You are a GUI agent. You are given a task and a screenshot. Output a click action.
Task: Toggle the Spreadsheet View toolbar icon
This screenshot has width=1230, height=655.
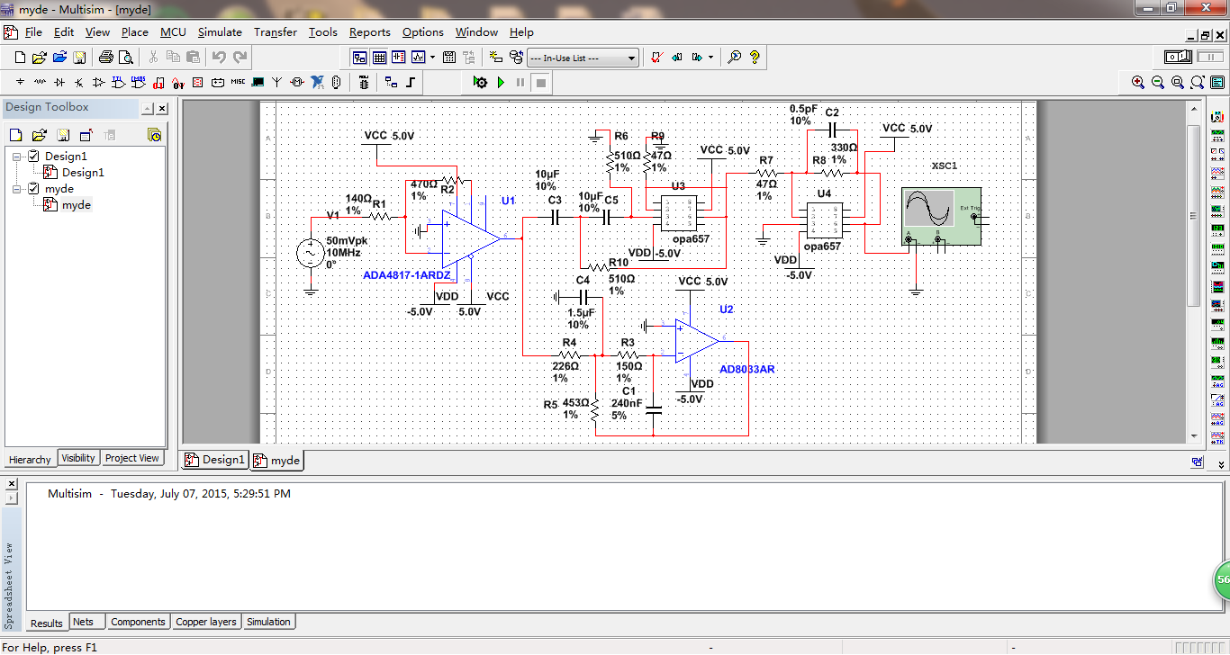[379, 57]
